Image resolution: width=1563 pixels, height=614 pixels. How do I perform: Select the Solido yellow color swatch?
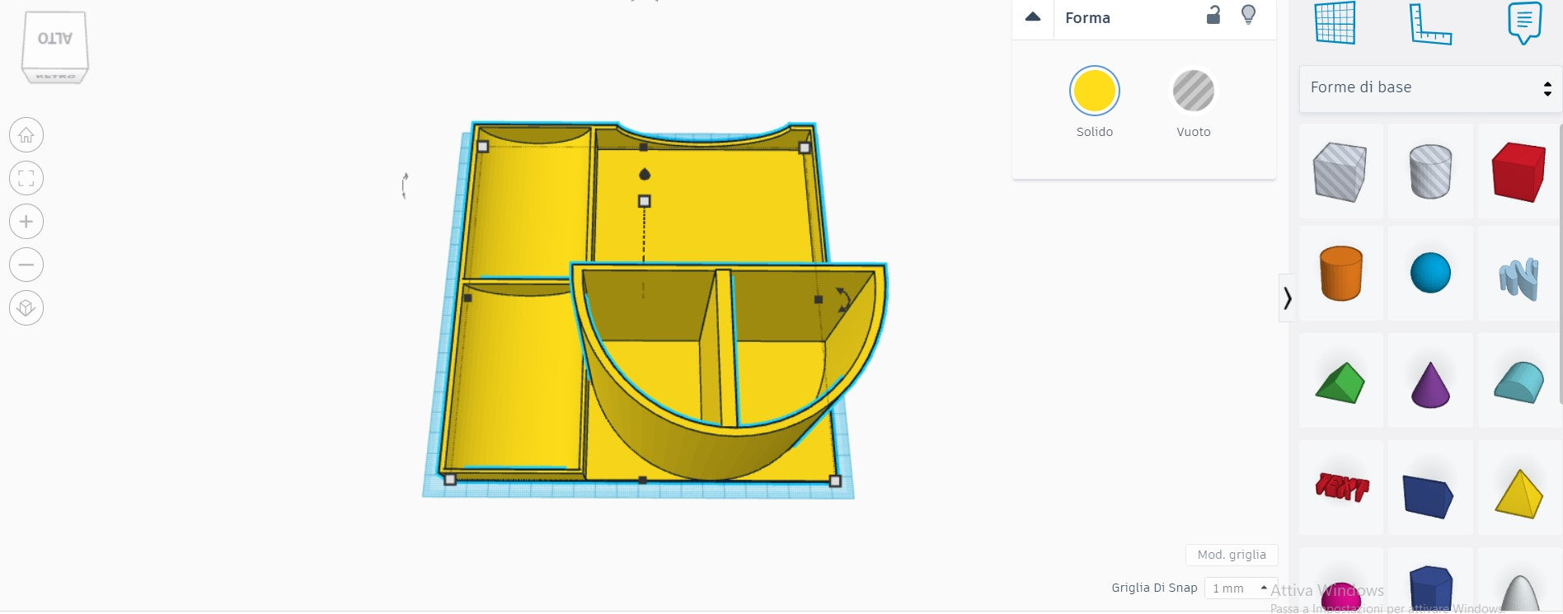click(x=1094, y=91)
